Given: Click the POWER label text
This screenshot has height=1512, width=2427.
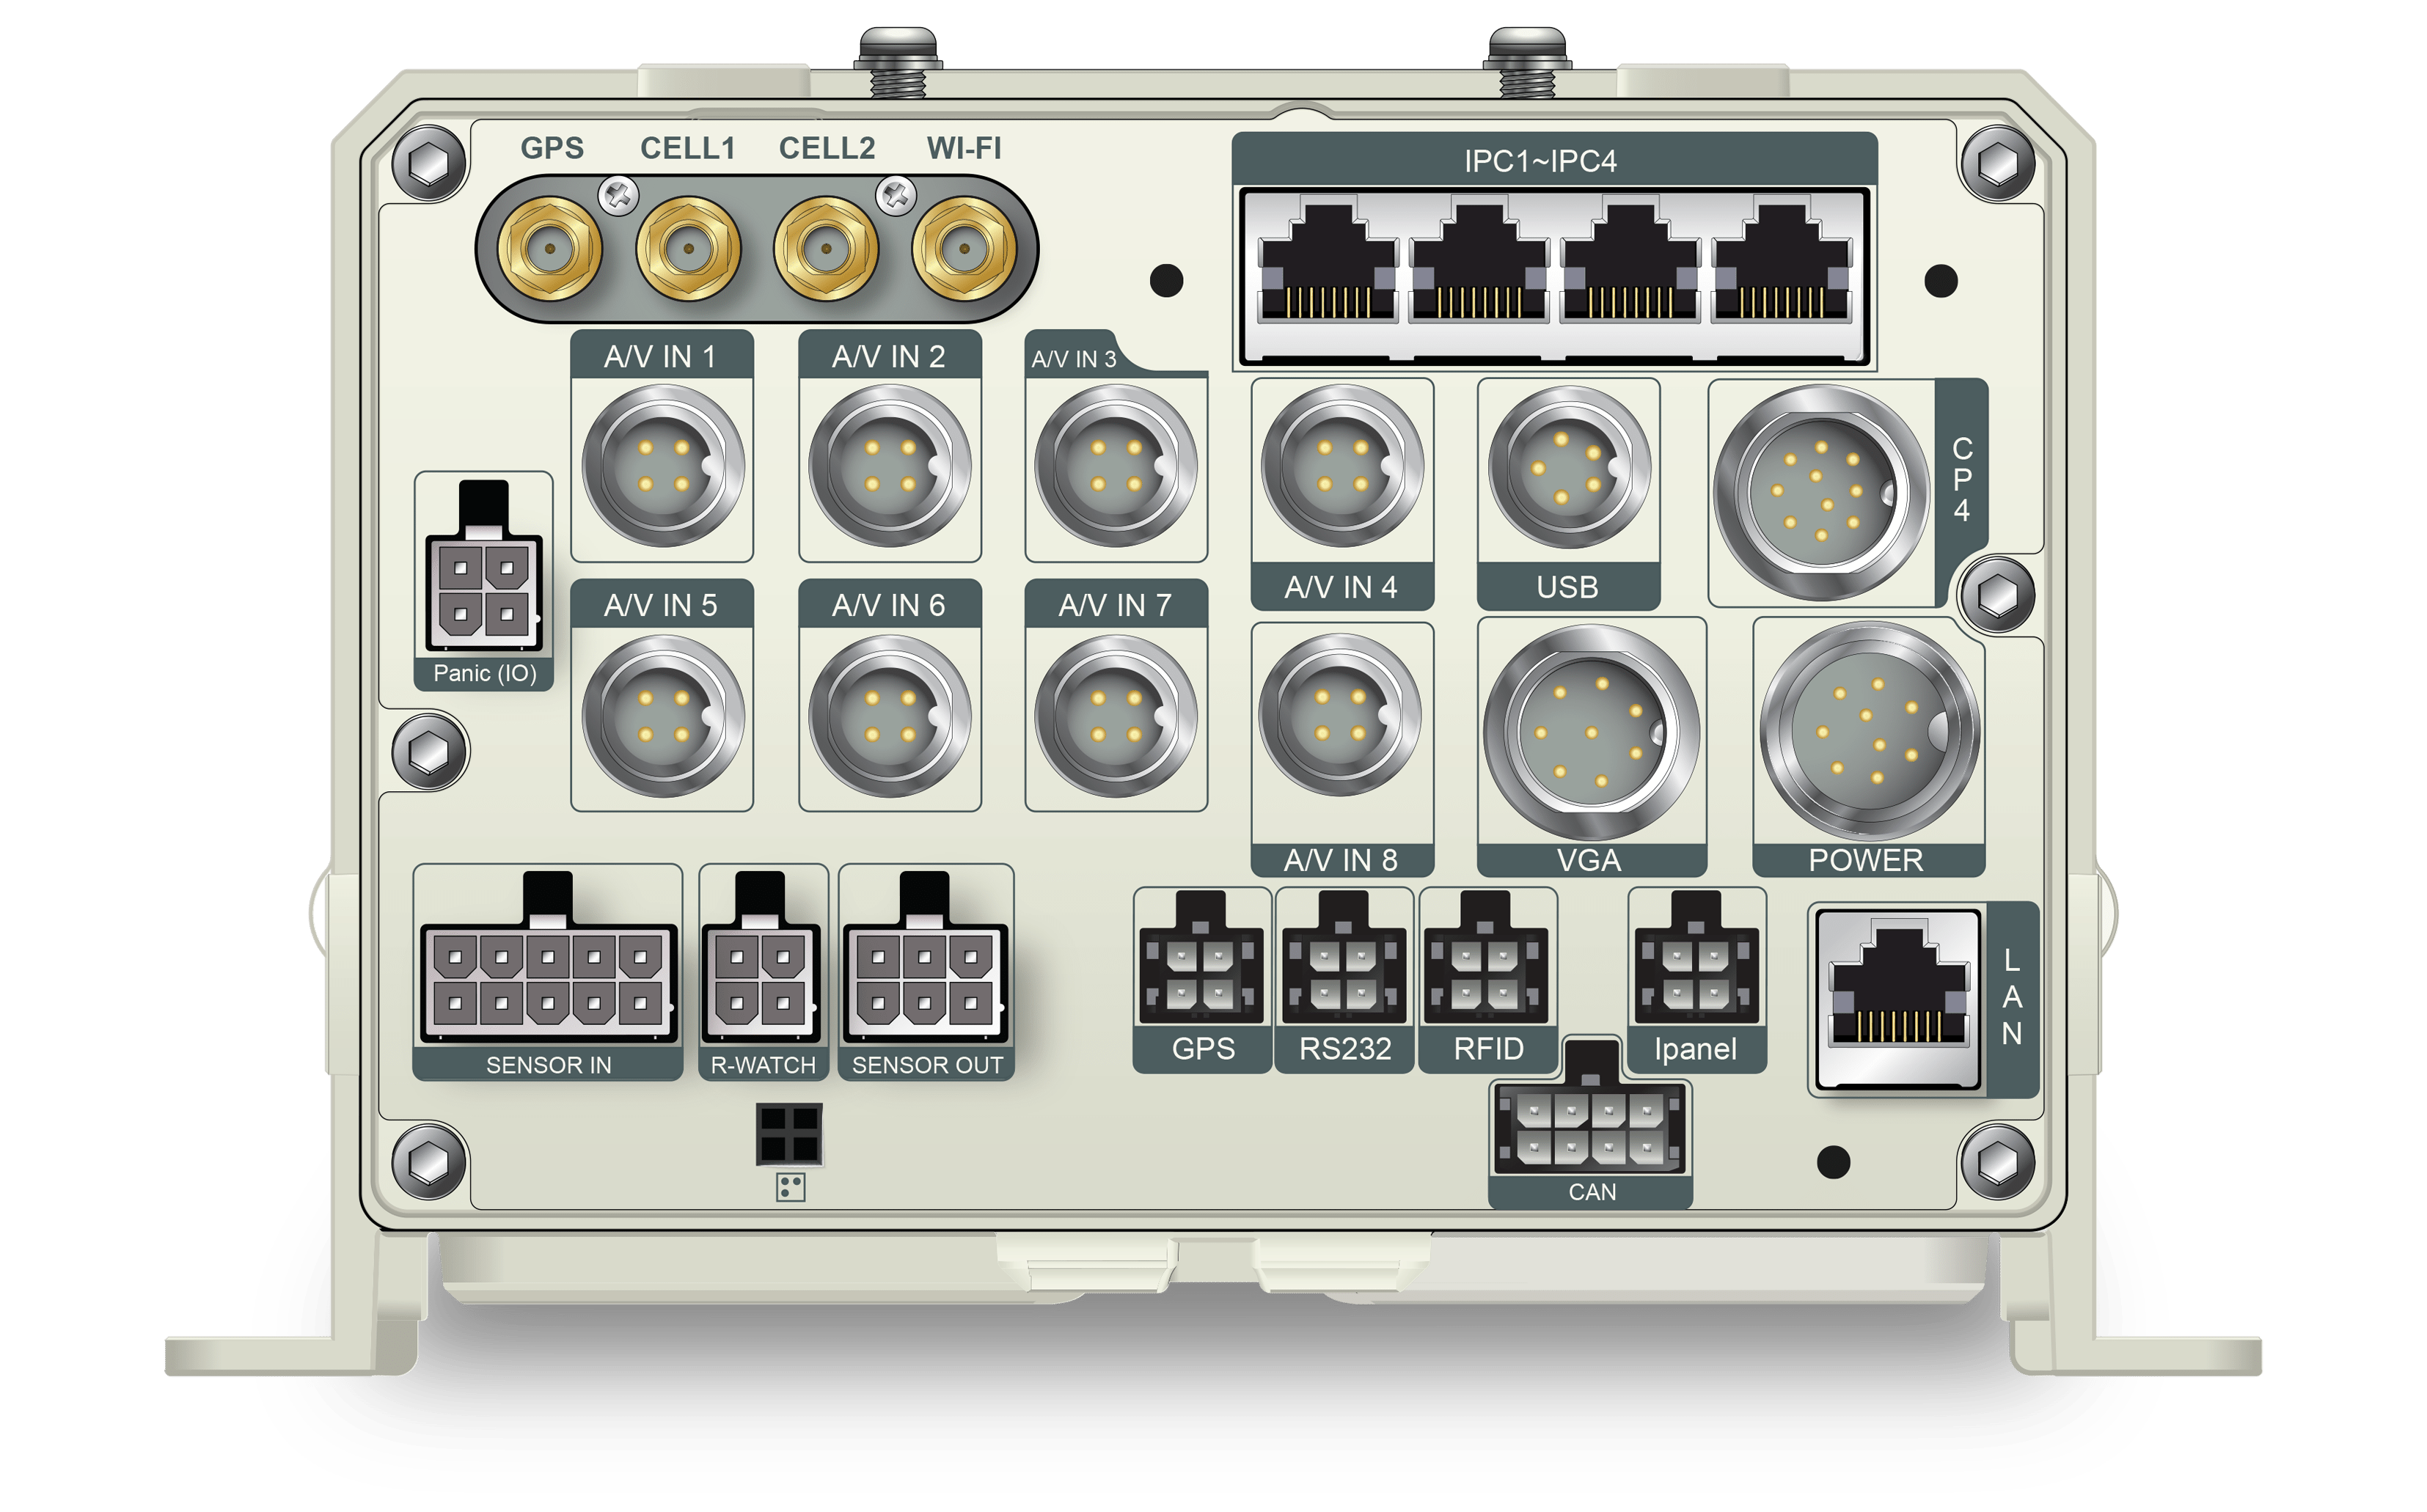Looking at the screenshot, I should 1866,860.
